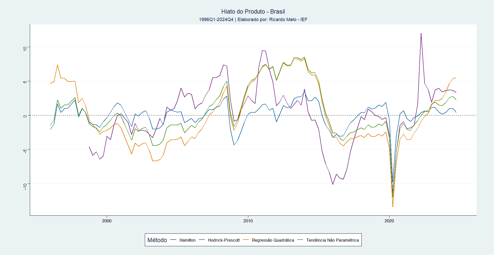Click the 2000 tick label on x-axis

point(107,221)
